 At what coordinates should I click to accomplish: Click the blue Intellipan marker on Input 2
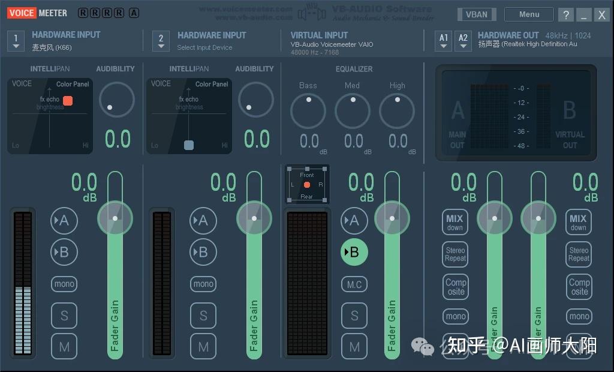(189, 145)
